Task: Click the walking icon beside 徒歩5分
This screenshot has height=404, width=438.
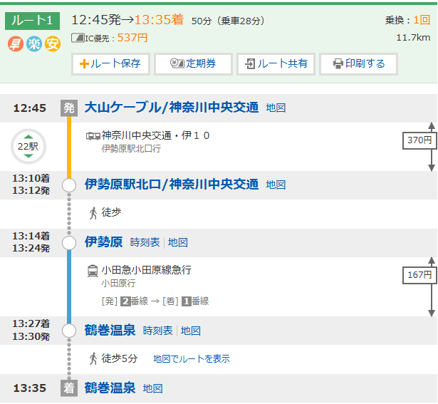Action: click(93, 358)
